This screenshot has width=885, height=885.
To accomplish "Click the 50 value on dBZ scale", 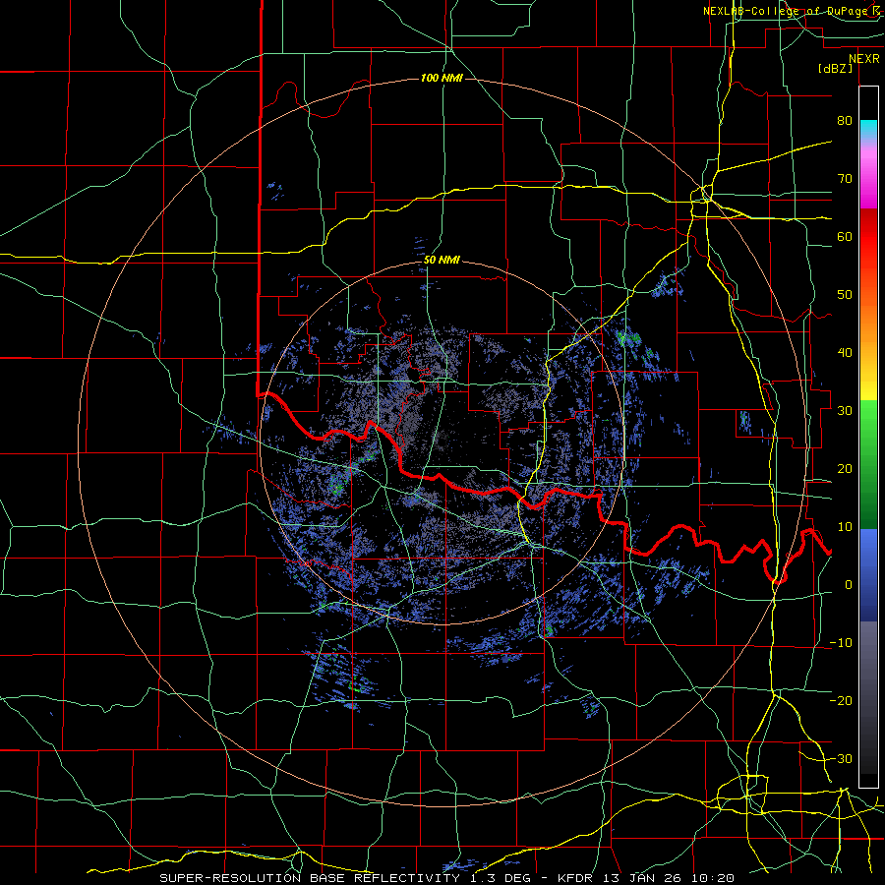I will coord(845,295).
